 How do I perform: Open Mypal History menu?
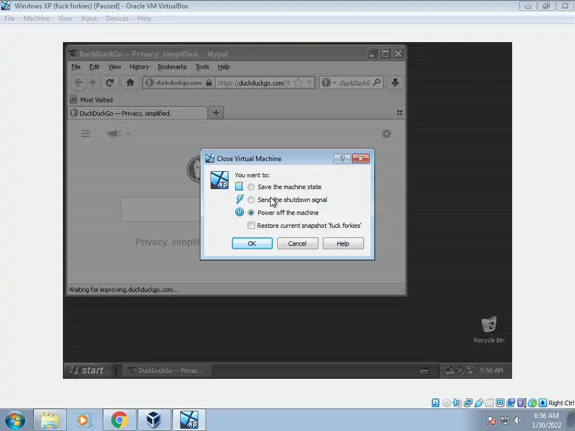[x=139, y=67]
